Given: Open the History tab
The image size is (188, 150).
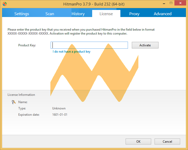Looking at the screenshot, I should point(78,14).
